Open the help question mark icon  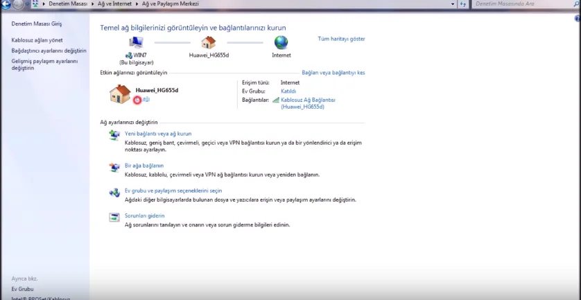point(578,19)
